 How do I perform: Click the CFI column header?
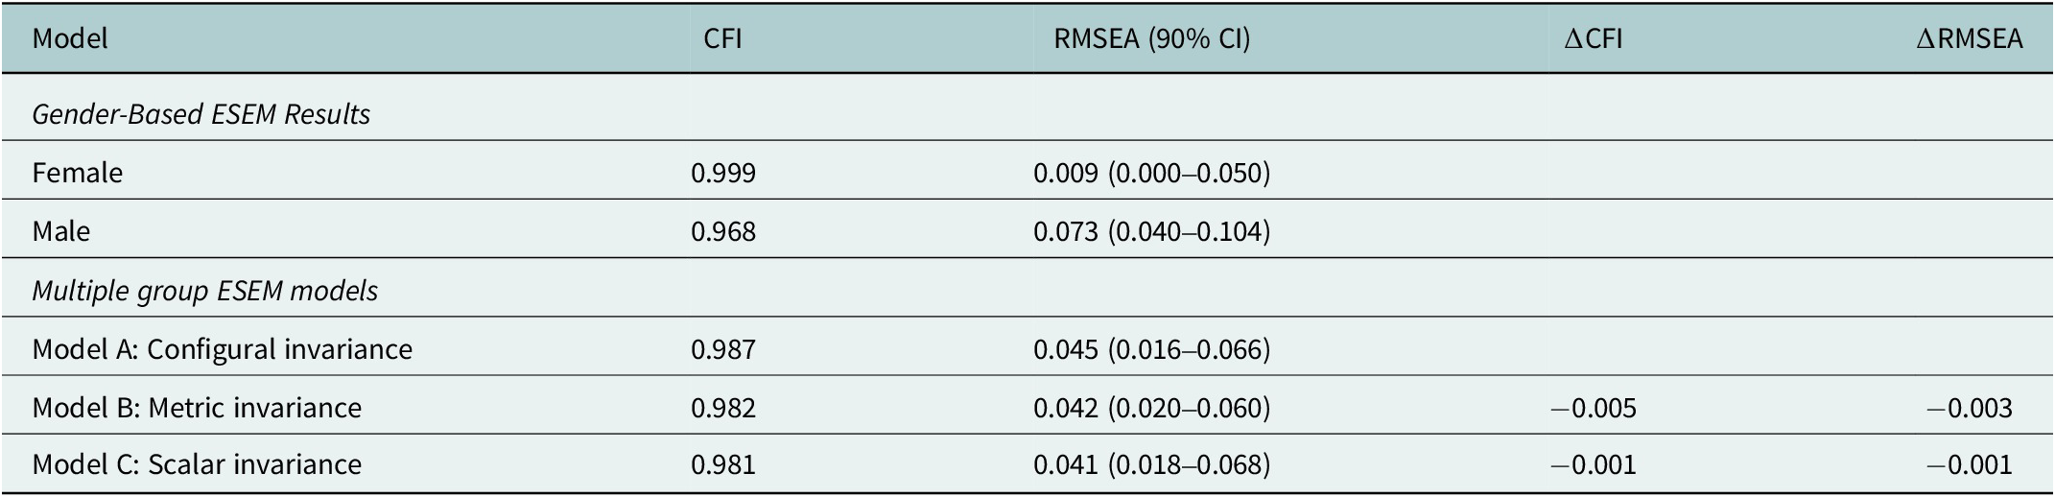click(x=722, y=38)
